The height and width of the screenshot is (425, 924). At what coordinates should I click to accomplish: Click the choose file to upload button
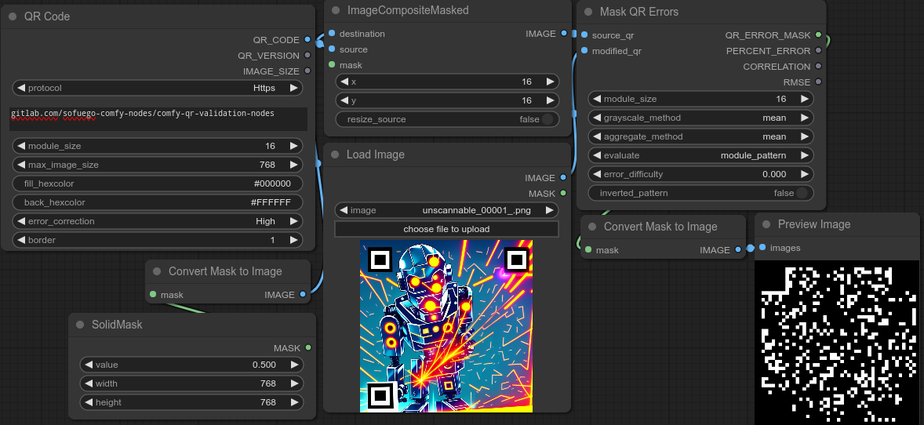pyautogui.click(x=446, y=229)
